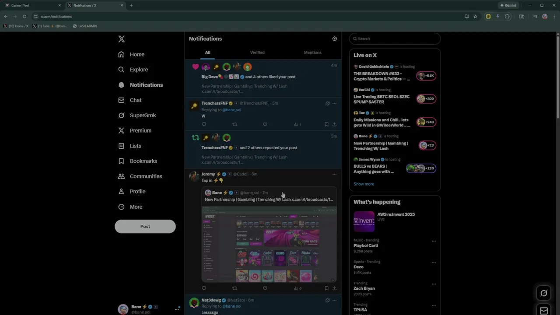This screenshot has height=315, width=560.
Task: Open a new browser tab
Action: (131, 5)
